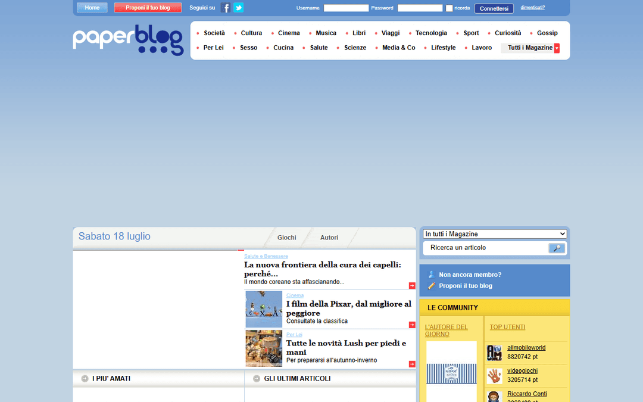Open Riccardo Conti profile link
Image resolution: width=643 pixels, height=402 pixels.
(527, 394)
